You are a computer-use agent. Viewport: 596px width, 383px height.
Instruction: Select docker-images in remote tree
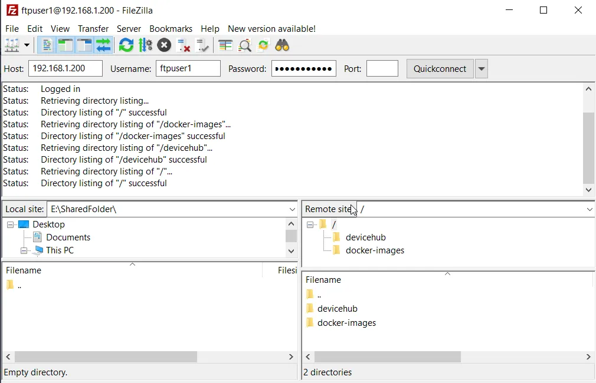(x=375, y=250)
